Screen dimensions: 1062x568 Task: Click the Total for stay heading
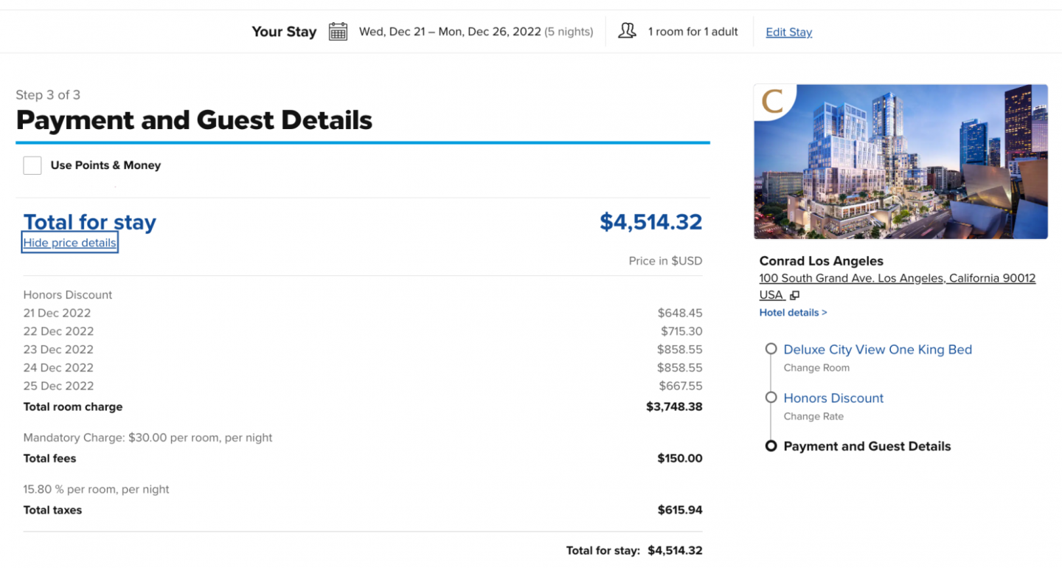[90, 222]
